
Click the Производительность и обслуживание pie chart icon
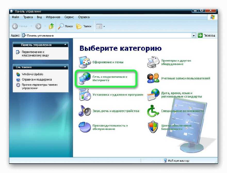click(x=85, y=127)
